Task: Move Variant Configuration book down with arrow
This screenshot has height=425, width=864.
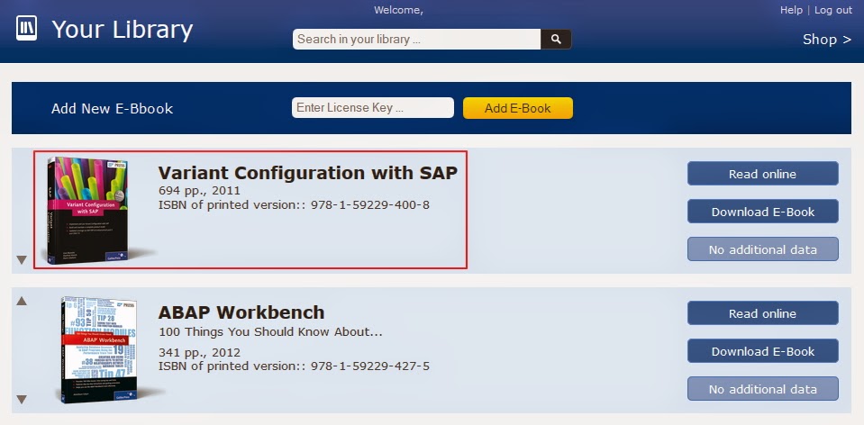Action: pos(22,259)
